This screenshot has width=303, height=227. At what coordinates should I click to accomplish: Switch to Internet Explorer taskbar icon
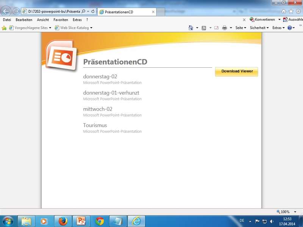coord(136,221)
